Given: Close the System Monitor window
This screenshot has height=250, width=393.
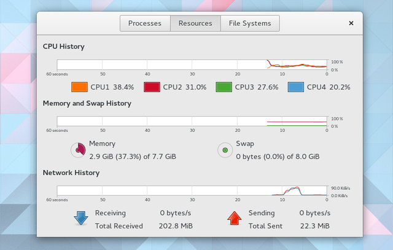Looking at the screenshot, I should (351, 23).
